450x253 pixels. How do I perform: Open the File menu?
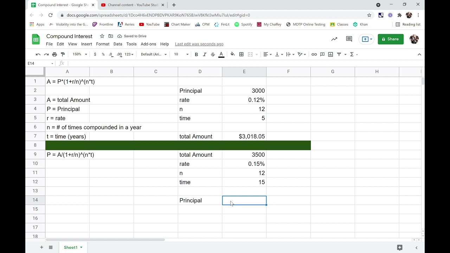point(49,44)
